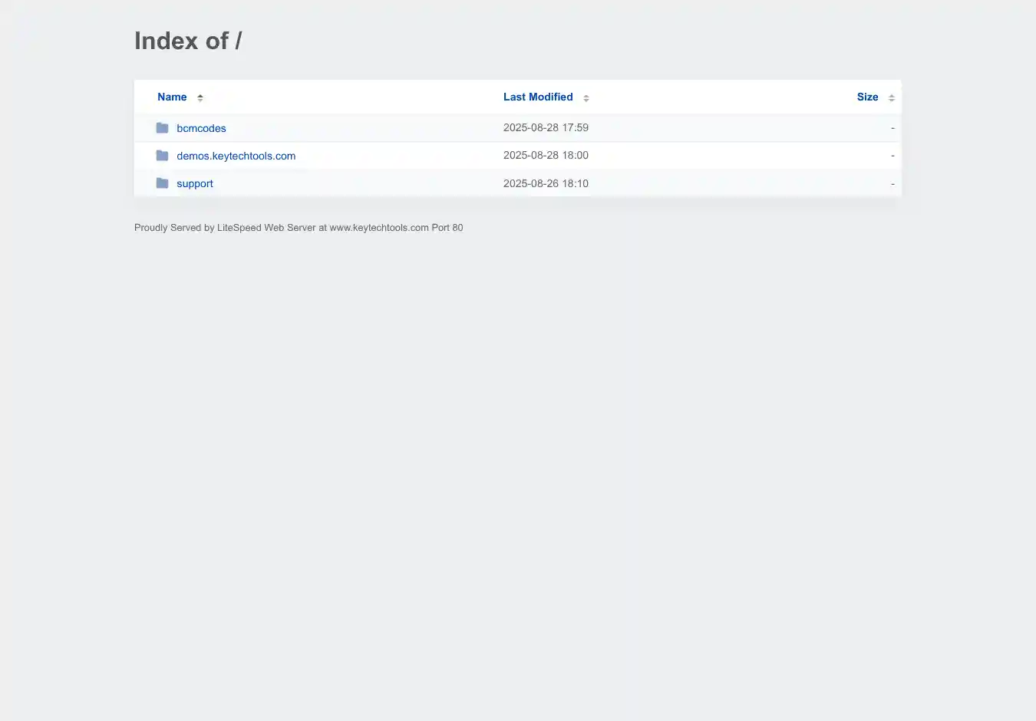Viewport: 1036px width, 721px height.
Task: Click the "Index of /" page heading
Action: (188, 41)
